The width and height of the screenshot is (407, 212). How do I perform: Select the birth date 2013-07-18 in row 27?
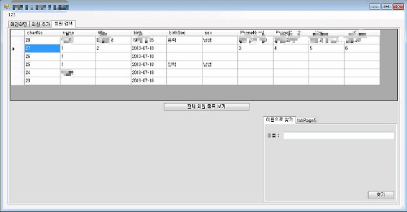149,48
